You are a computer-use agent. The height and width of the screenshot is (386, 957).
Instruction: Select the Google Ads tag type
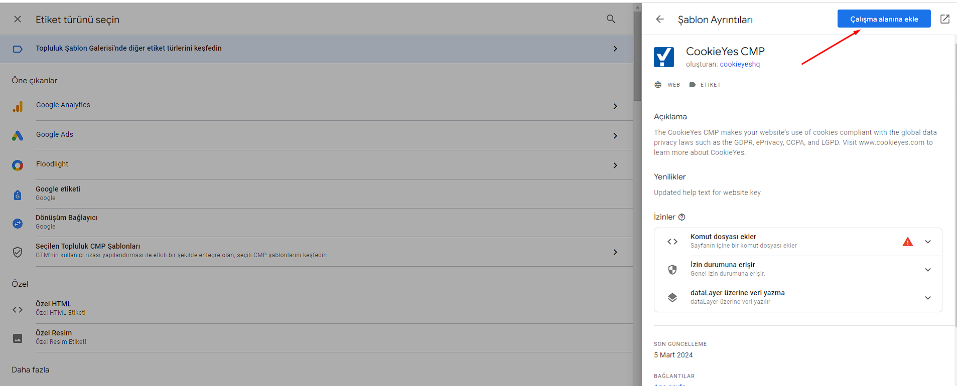(55, 135)
